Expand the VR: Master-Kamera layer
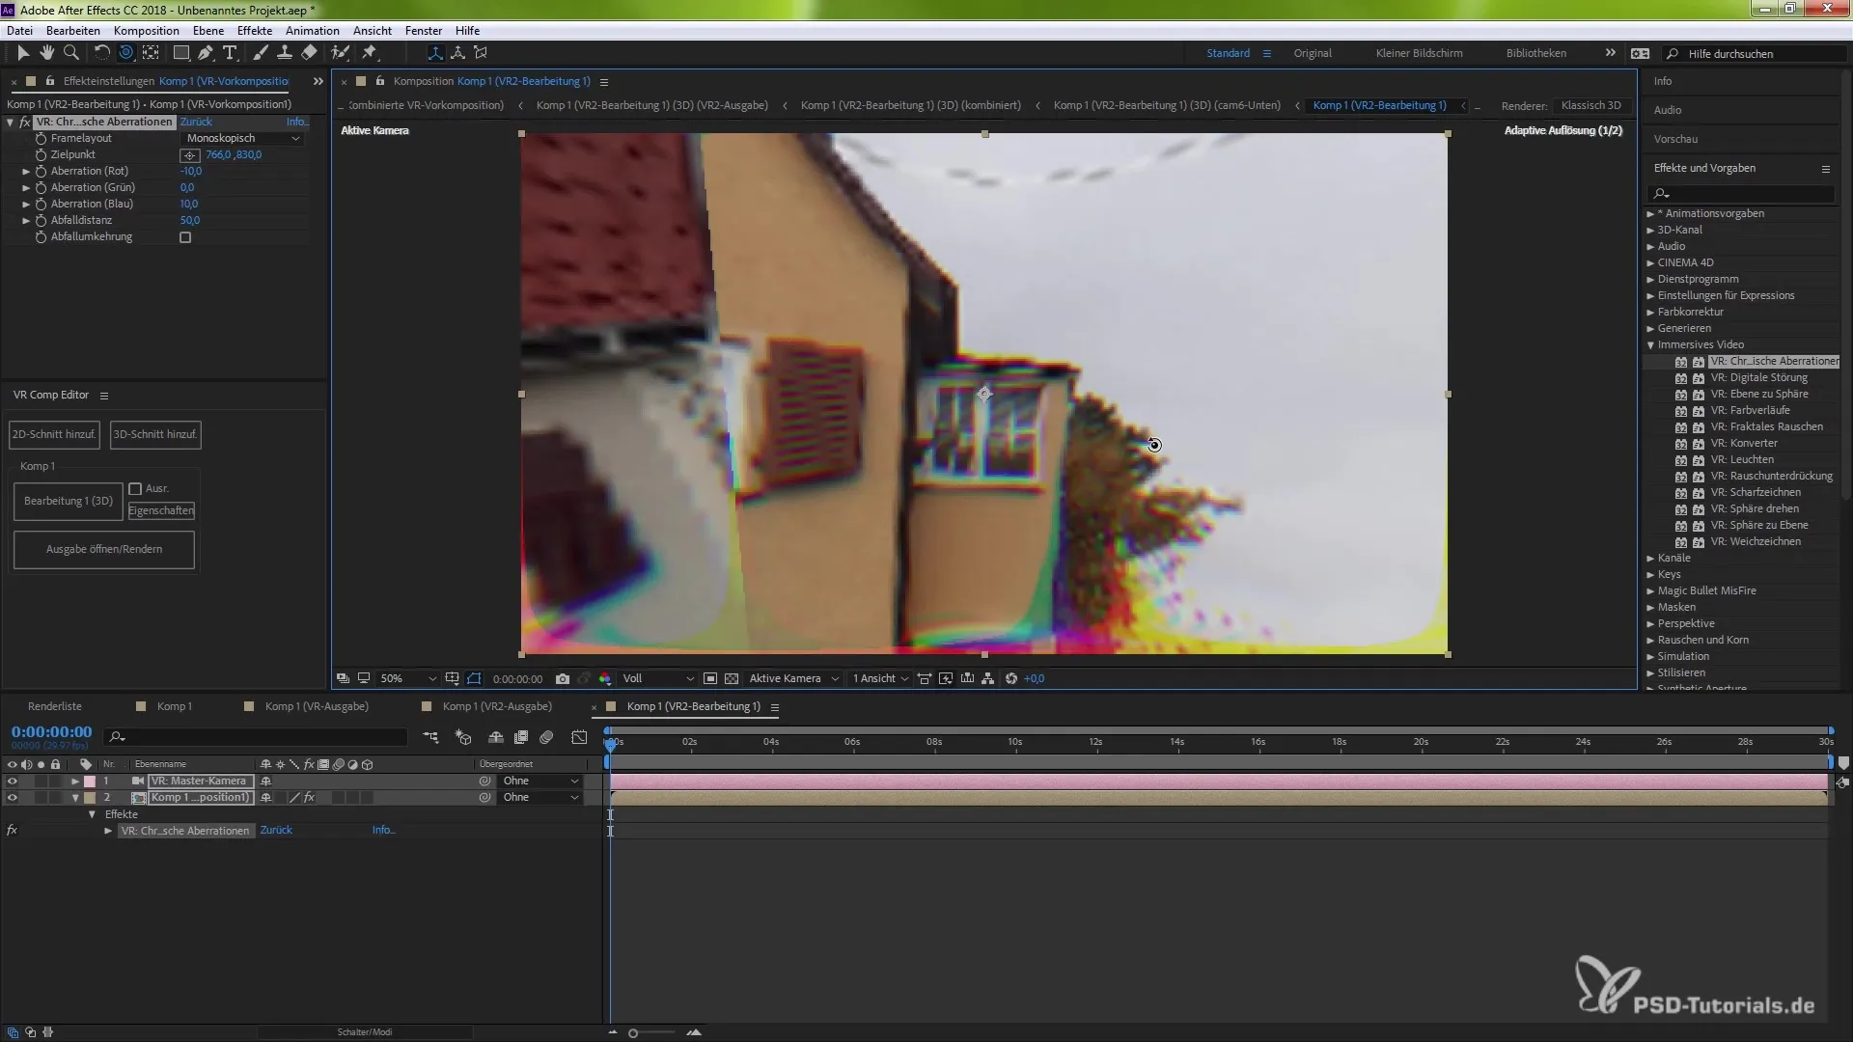This screenshot has height=1042, width=1853. click(x=75, y=781)
